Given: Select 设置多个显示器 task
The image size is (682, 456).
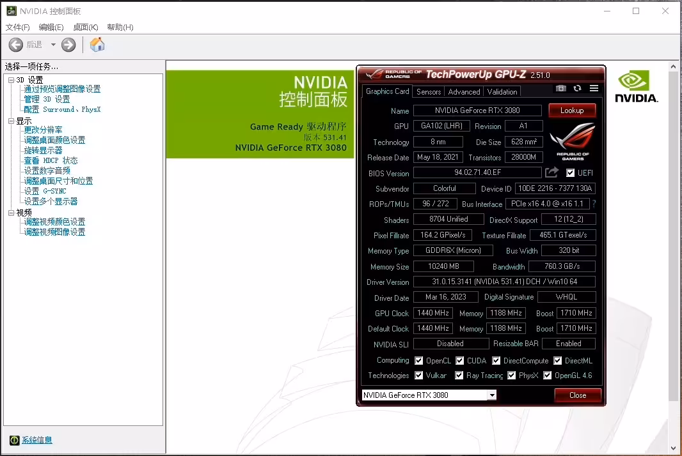Looking at the screenshot, I should pos(51,202).
